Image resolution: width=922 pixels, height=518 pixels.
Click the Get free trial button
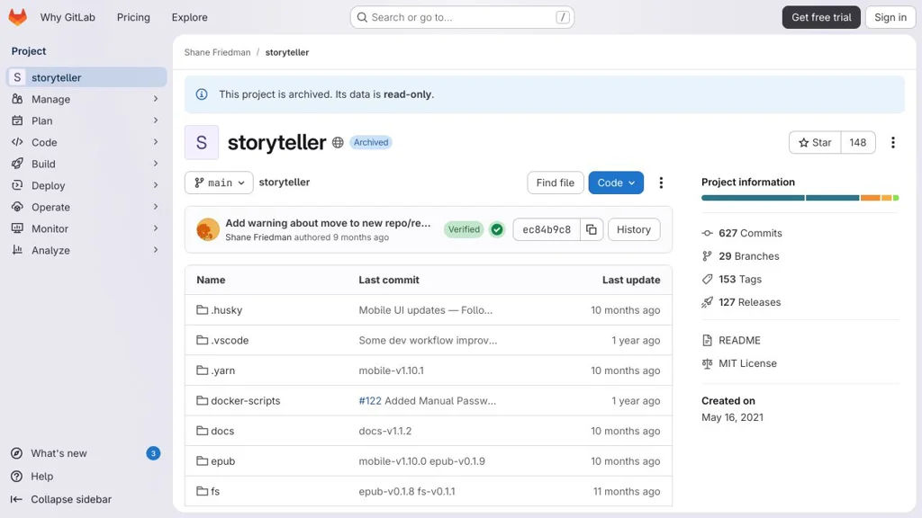pos(821,17)
